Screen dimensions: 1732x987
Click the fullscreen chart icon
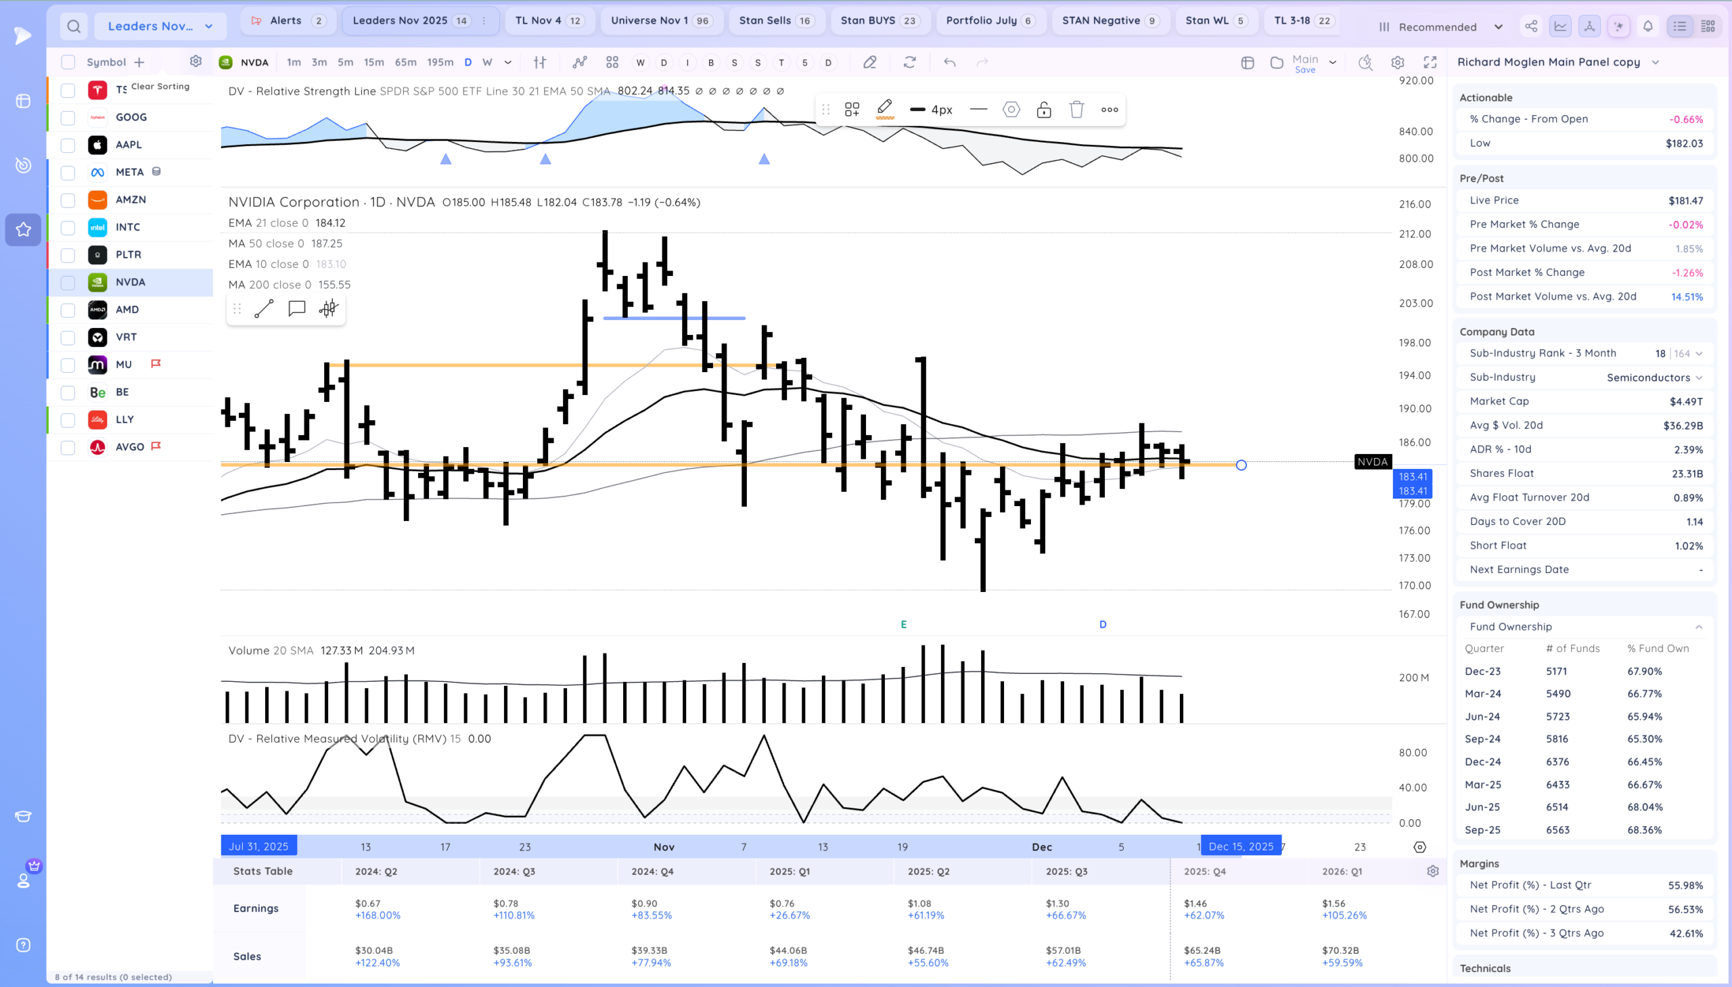(1430, 62)
